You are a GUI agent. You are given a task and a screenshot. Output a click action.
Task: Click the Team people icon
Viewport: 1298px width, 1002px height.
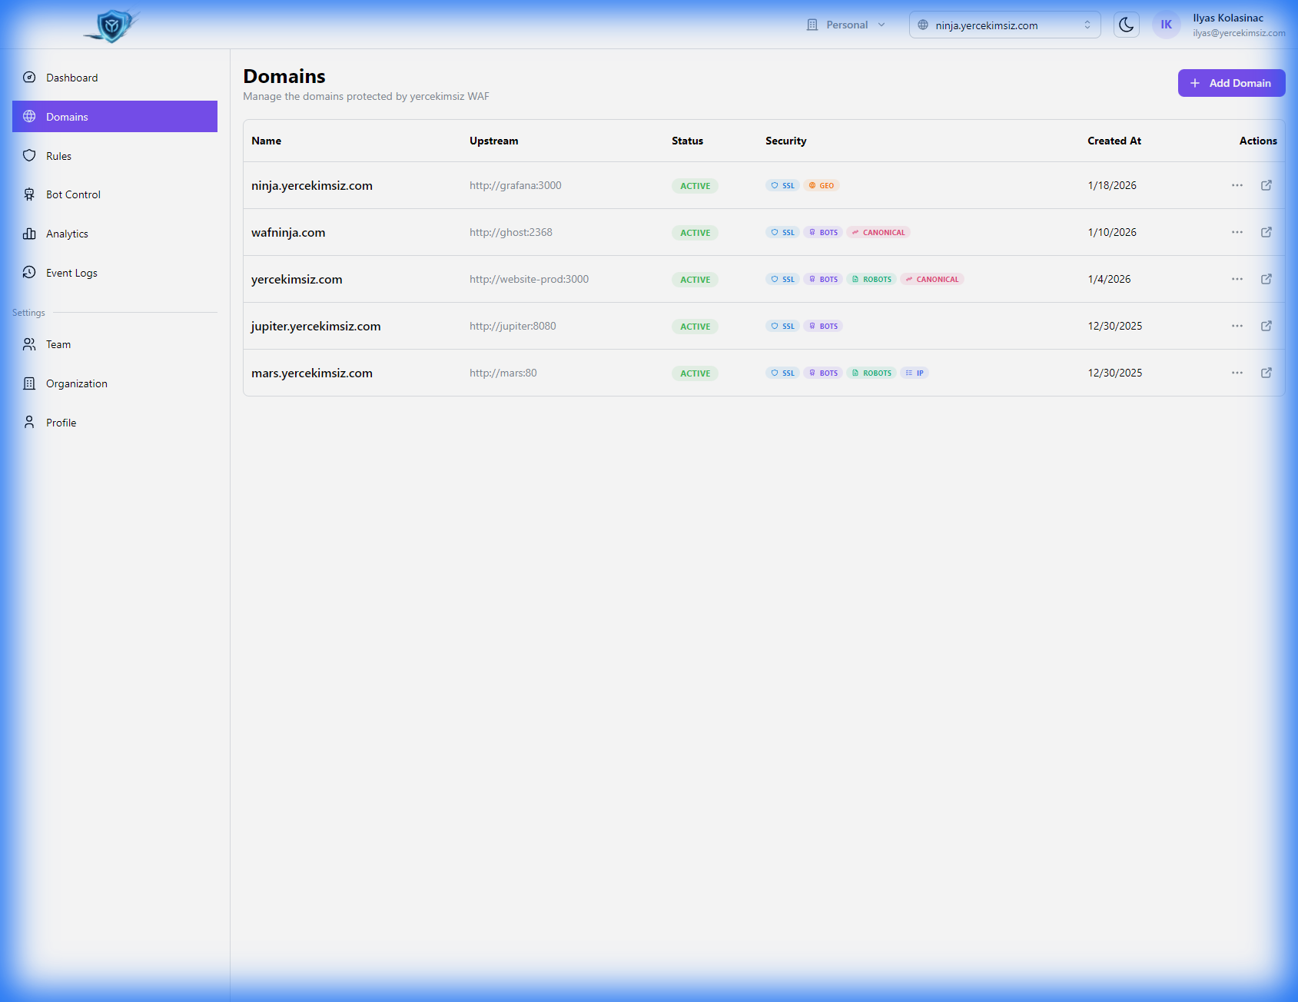click(x=29, y=344)
